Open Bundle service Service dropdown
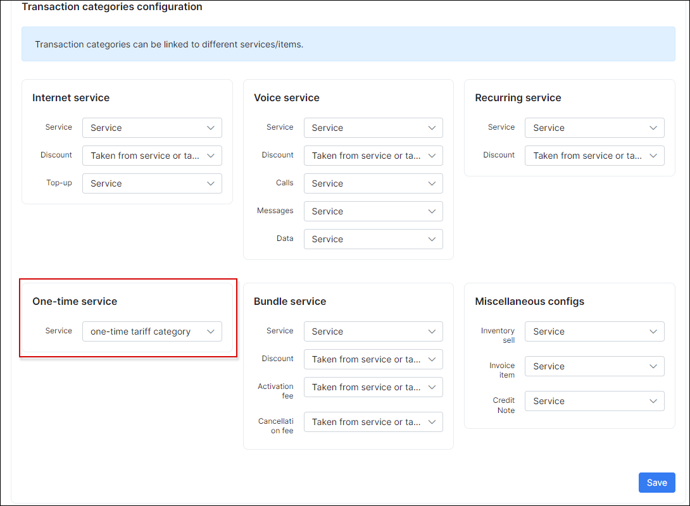690x506 pixels. click(373, 331)
